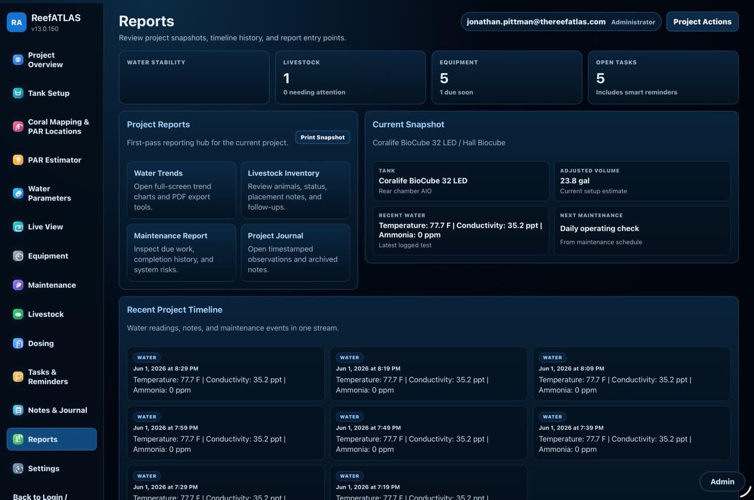Click the Recent Project Timeline heading
The height and width of the screenshot is (500, 754).
174,309
